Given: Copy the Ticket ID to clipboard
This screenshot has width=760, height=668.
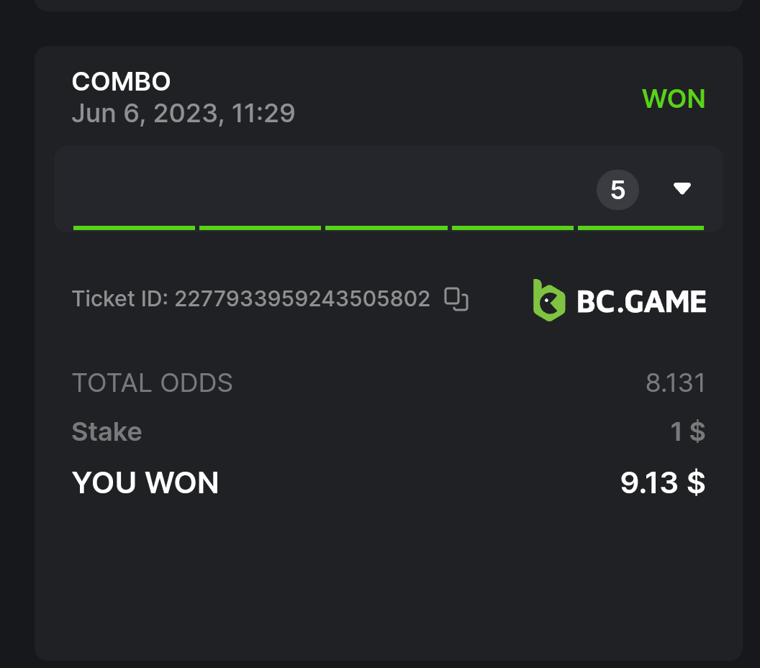Looking at the screenshot, I should [456, 298].
